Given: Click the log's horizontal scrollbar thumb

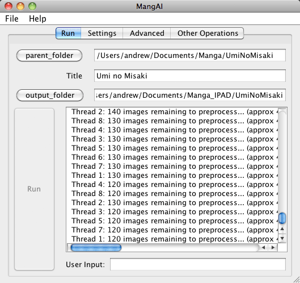Looking at the screenshot, I should [96, 248].
